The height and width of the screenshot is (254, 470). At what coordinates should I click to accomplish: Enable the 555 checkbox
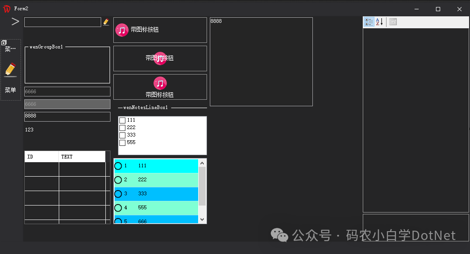pos(122,143)
